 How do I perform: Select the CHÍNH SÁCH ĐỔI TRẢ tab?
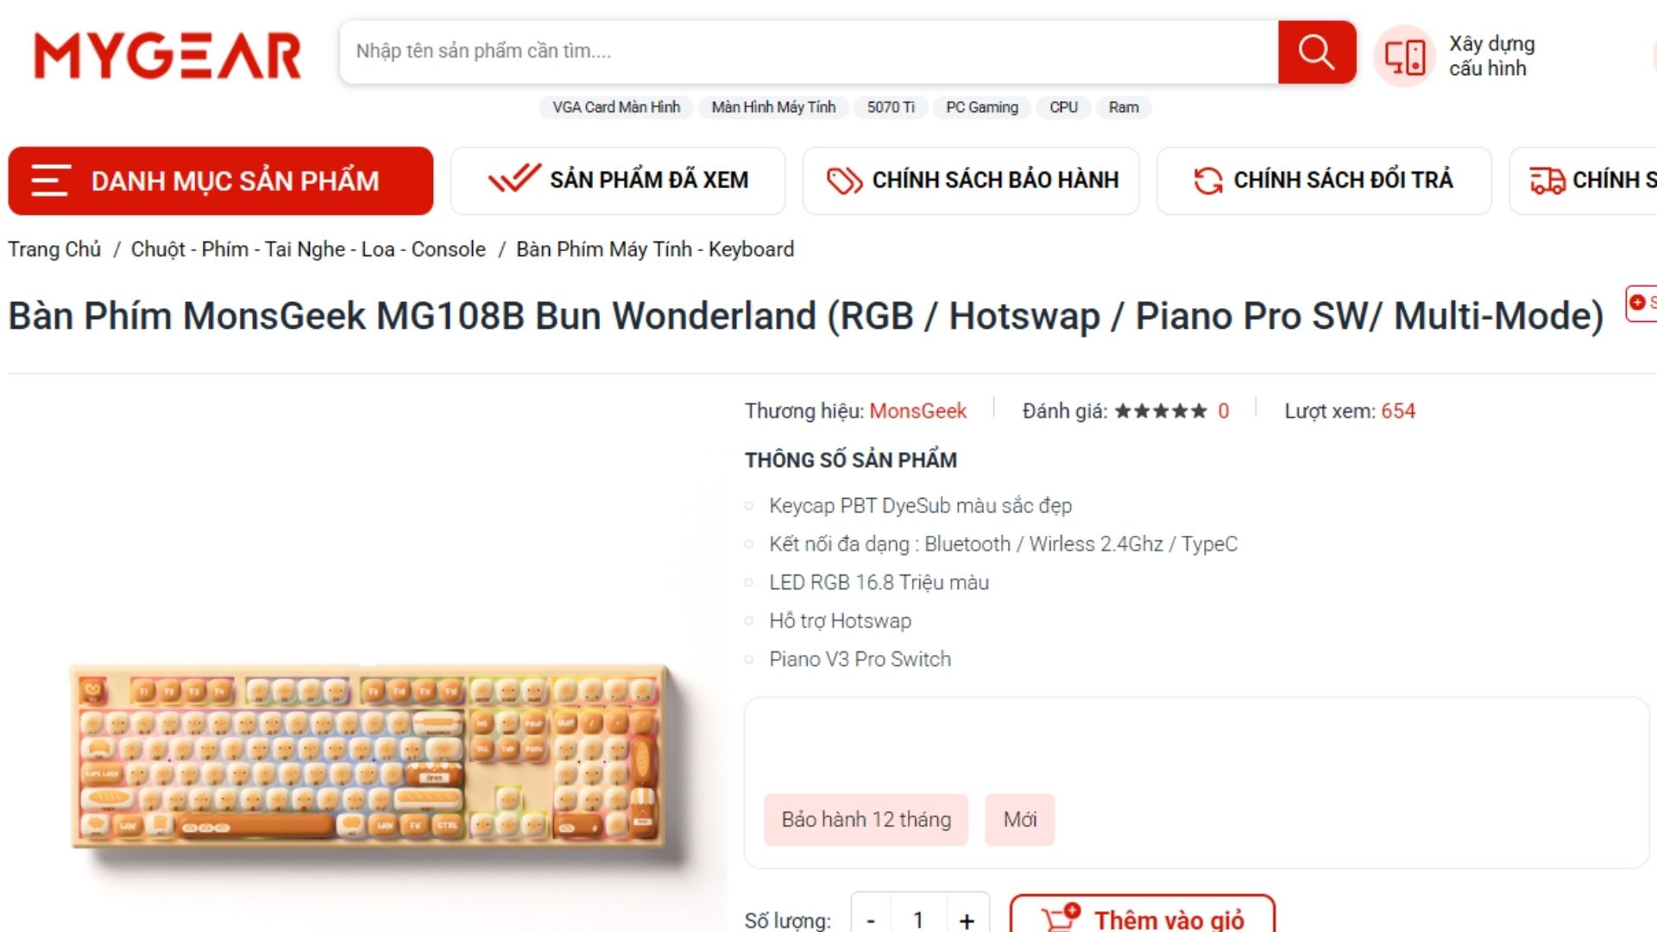pos(1324,180)
